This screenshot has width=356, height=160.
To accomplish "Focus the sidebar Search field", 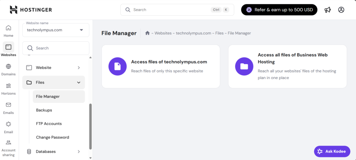I will (x=56, y=48).
